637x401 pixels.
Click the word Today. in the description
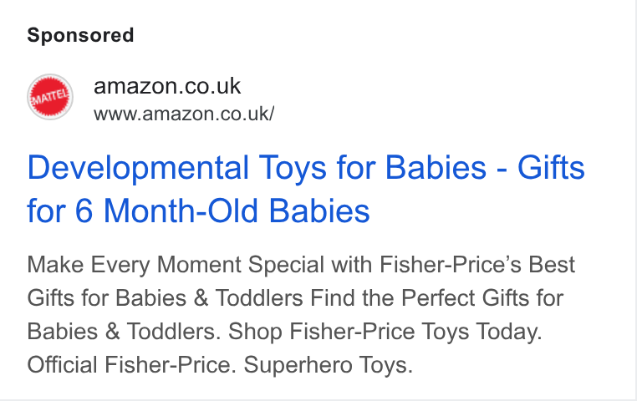coord(509,332)
